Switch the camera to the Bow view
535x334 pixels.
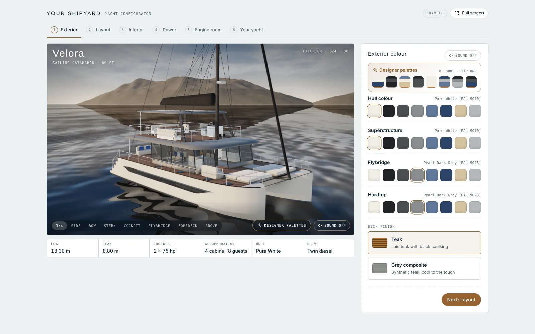[x=92, y=226]
